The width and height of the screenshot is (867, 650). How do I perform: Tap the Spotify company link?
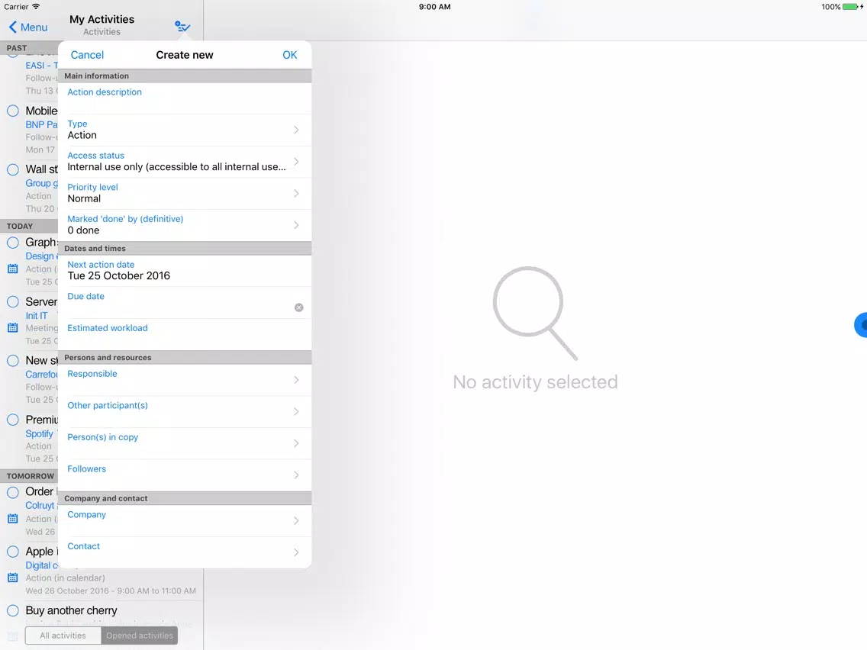click(39, 434)
